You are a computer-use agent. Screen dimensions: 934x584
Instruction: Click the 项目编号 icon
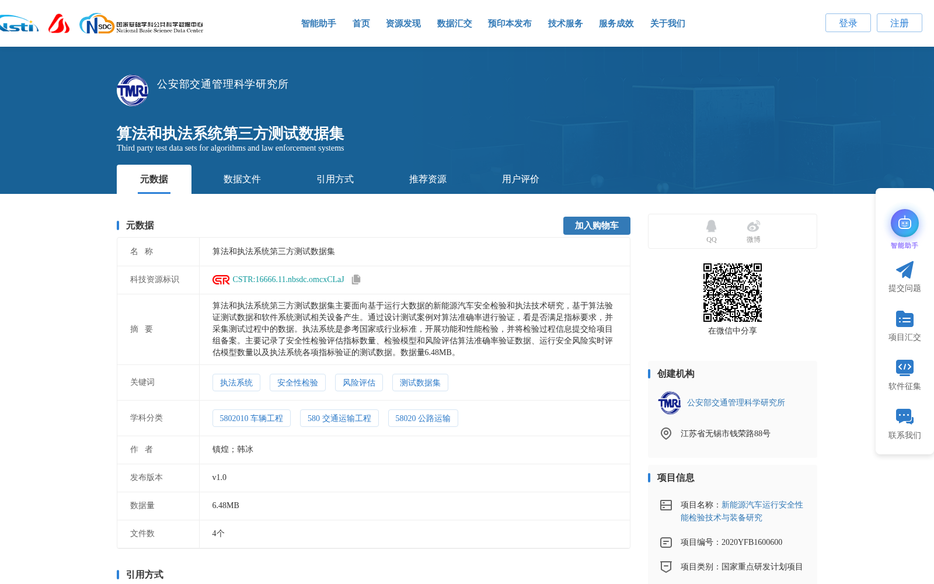tap(665, 543)
